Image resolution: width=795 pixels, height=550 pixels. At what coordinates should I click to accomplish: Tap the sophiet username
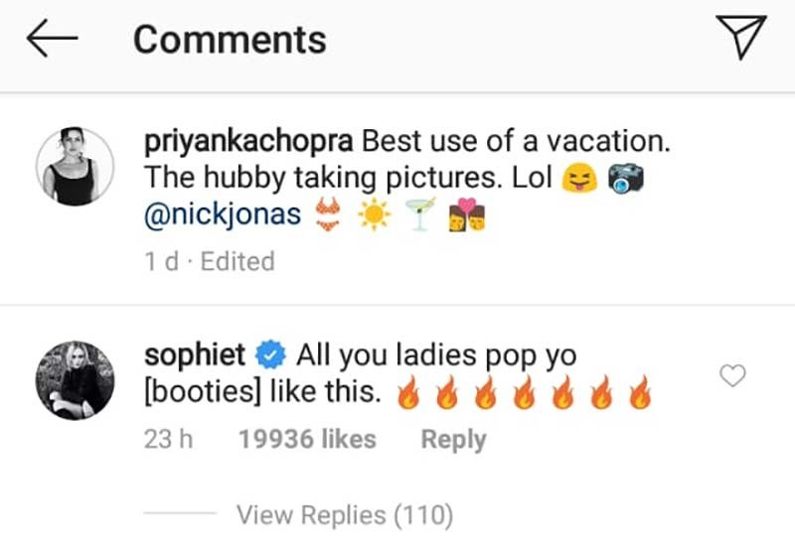195,354
